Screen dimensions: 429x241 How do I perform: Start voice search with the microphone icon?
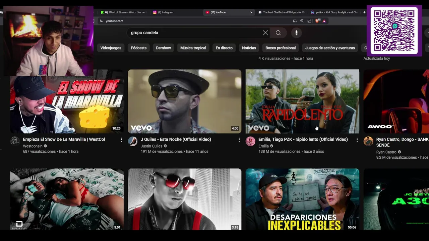[x=296, y=33]
